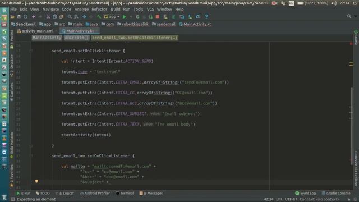359x202 pixels.
Task: Click the send_email_two.setOnClickListener breadcrumb
Action: (135, 38)
